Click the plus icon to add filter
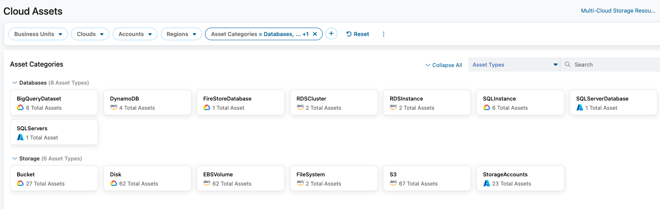This screenshot has height=209, width=660. [x=331, y=34]
